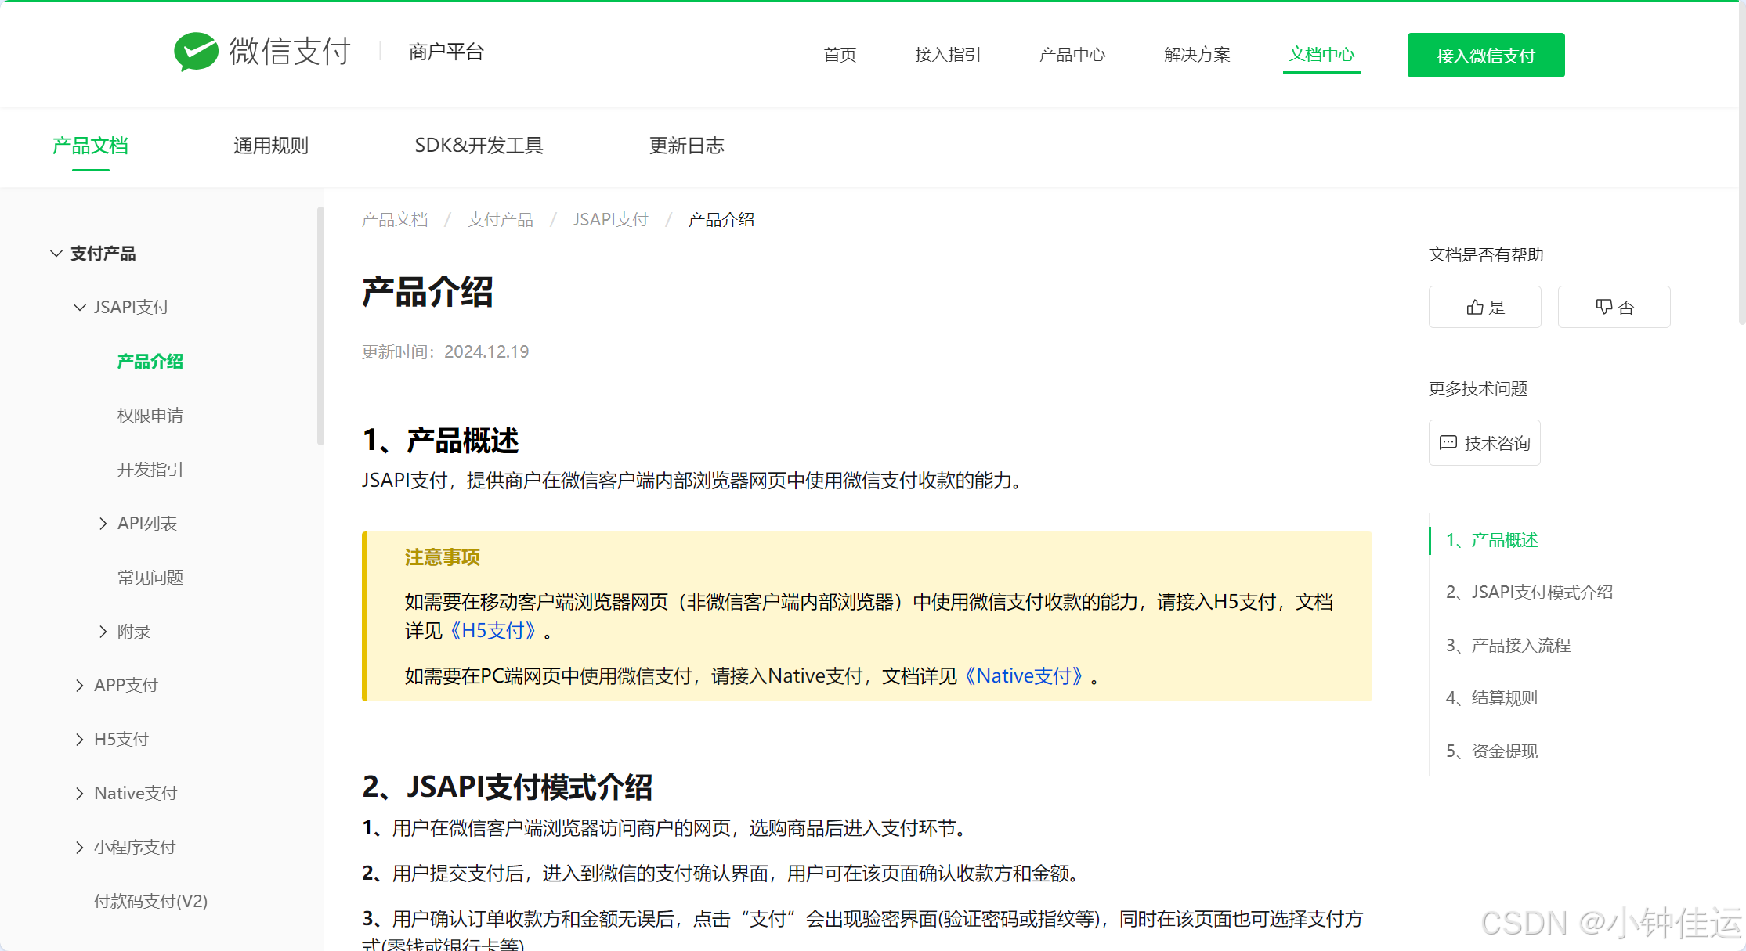The width and height of the screenshot is (1746, 951).
Task: Collapse the 支付产品 section chevron
Action: tap(56, 254)
